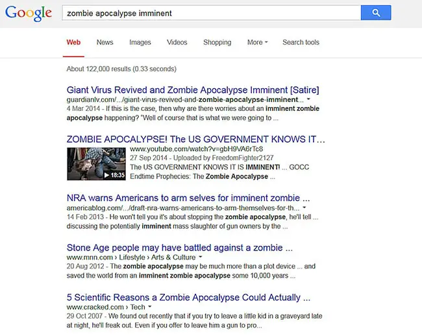Expand dropdown arrow beside guardianlv.com URL
This screenshot has height=336, width=422.
(308, 99)
